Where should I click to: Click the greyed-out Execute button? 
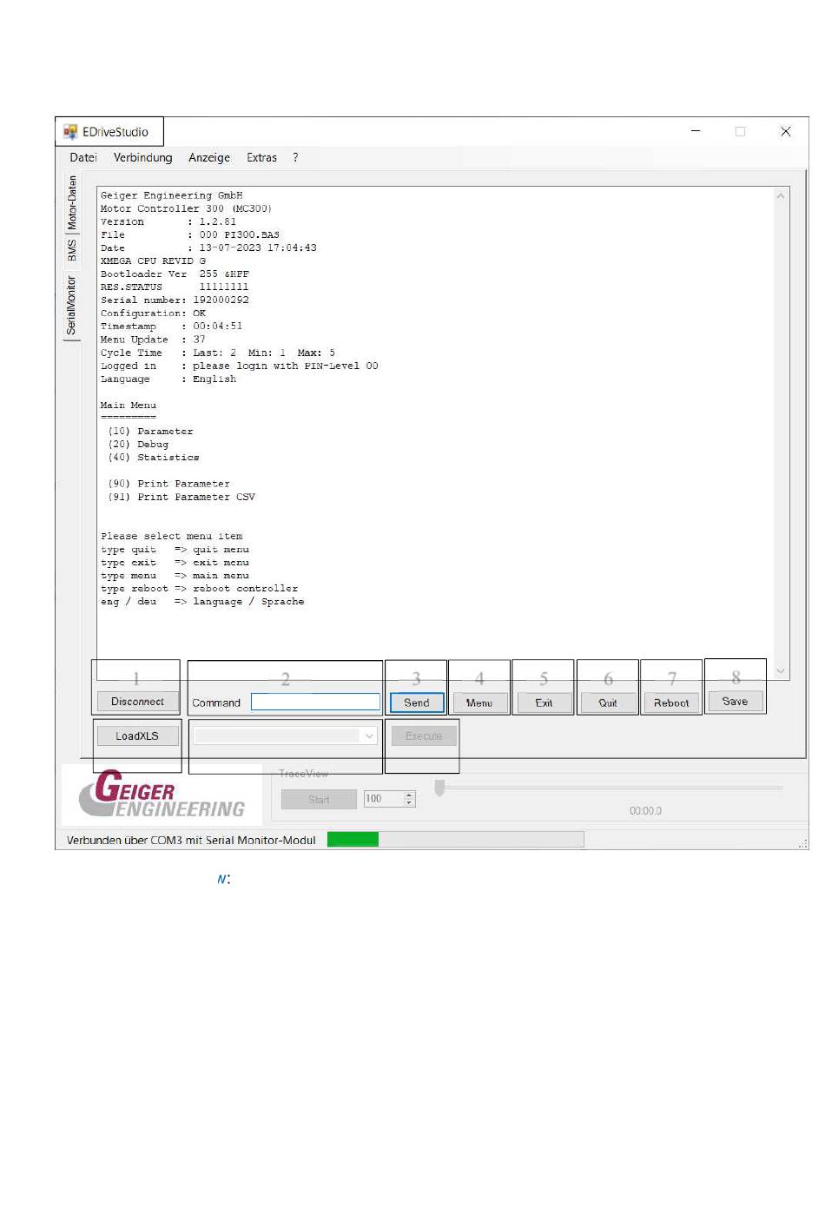point(424,736)
